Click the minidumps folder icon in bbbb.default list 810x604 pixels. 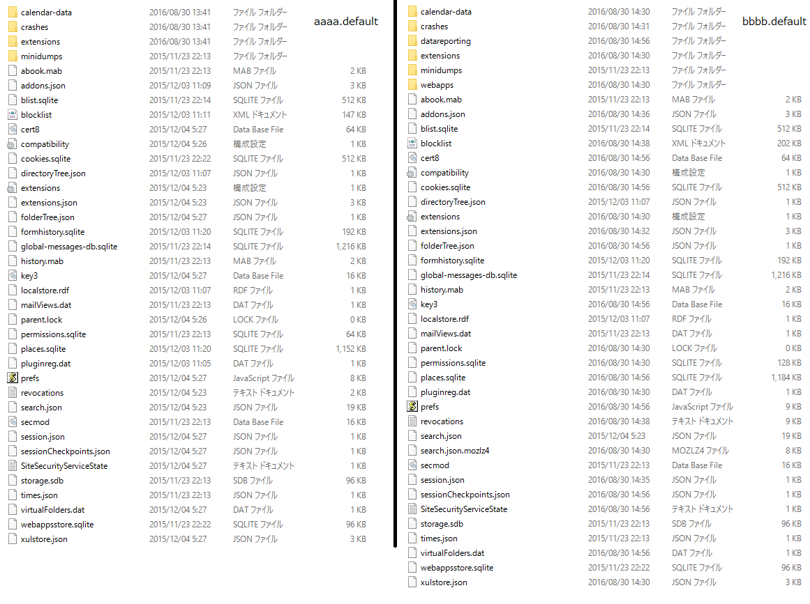412,70
